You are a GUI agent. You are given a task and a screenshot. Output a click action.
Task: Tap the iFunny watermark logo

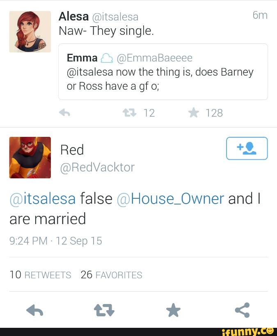click(247, 331)
